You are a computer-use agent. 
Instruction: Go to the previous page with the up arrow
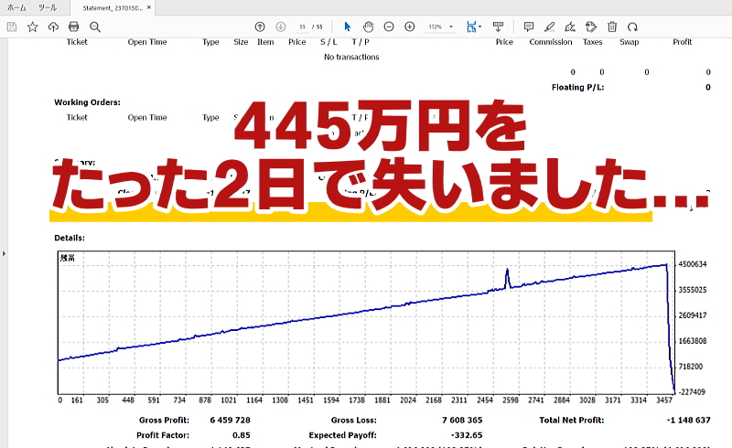click(x=260, y=27)
